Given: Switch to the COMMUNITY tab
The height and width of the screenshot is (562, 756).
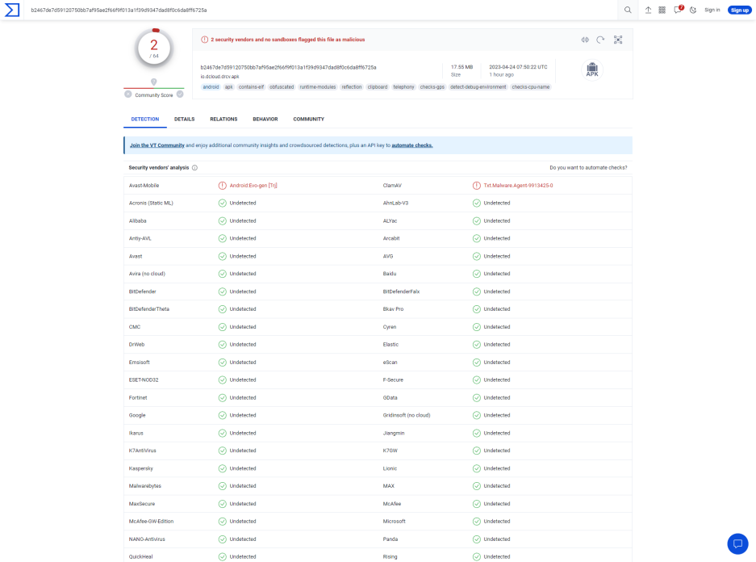Looking at the screenshot, I should click(x=308, y=120).
